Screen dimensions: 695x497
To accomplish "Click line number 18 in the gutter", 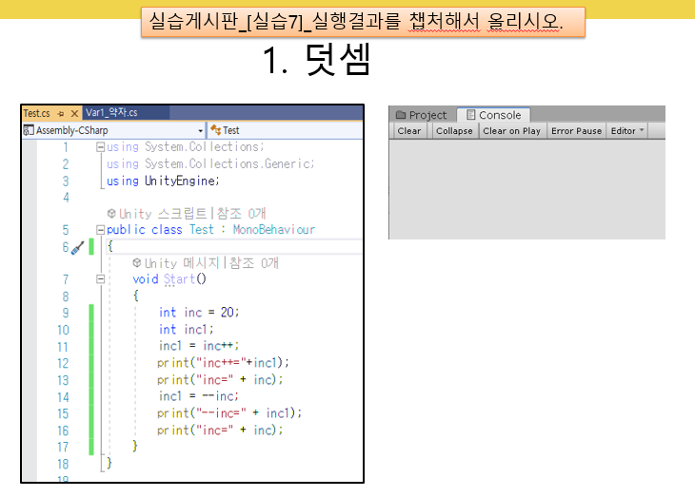I will 63,464.
